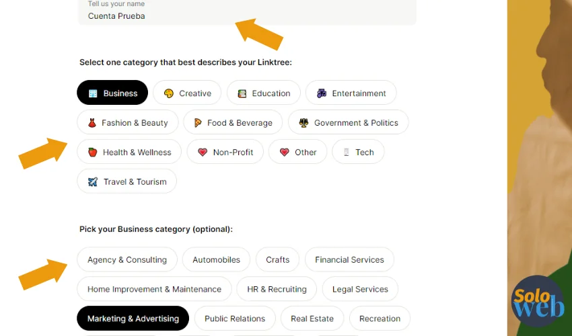This screenshot has width=572, height=336.
Task: Deselect the Business category chip
Action: [x=112, y=93]
